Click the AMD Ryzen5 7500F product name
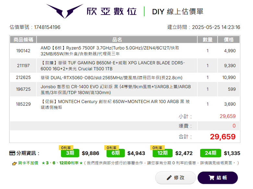 (110, 51)
